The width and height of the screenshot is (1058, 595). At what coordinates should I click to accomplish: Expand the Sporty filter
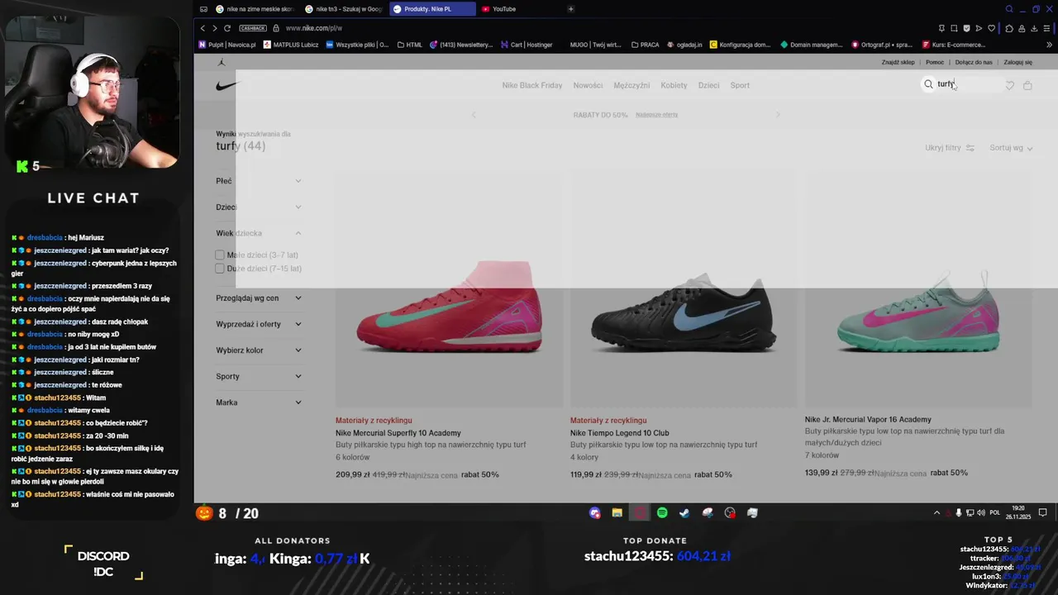pyautogui.click(x=259, y=376)
